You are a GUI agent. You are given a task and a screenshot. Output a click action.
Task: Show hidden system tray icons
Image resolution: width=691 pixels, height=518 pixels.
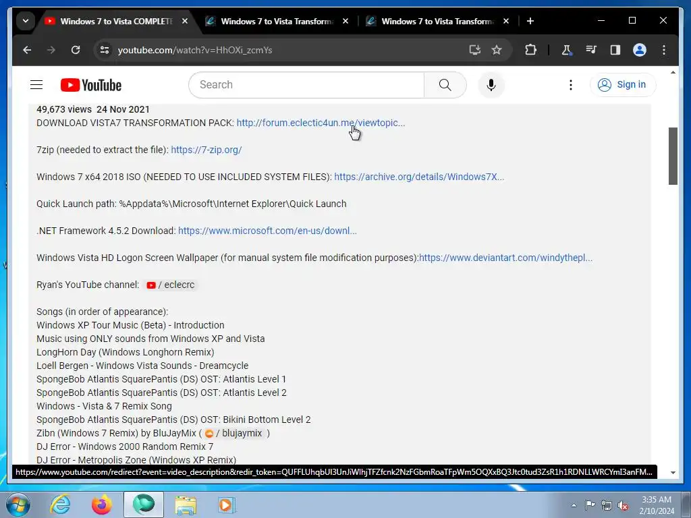pyautogui.click(x=574, y=505)
